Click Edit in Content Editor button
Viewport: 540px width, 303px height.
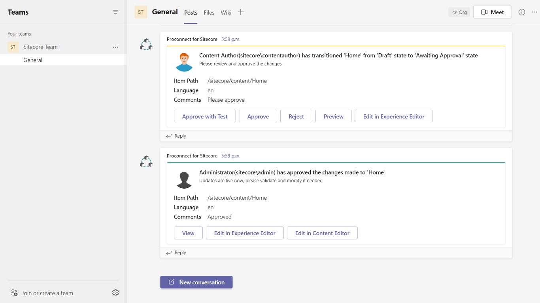(x=322, y=233)
